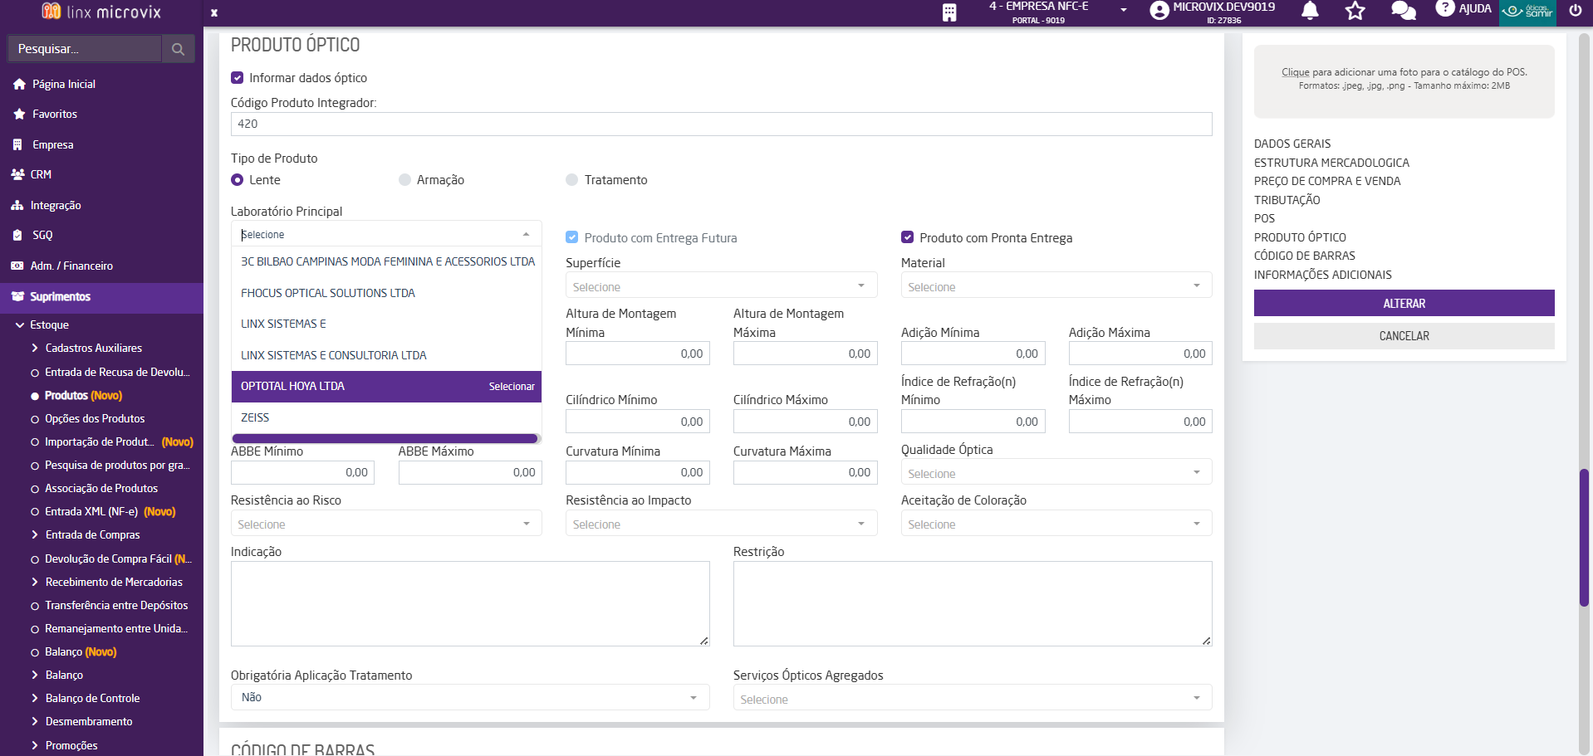Viewport: 1593px width, 756px height.
Task: Click horizontal scrollbar in laboratory list
Action: click(x=385, y=438)
